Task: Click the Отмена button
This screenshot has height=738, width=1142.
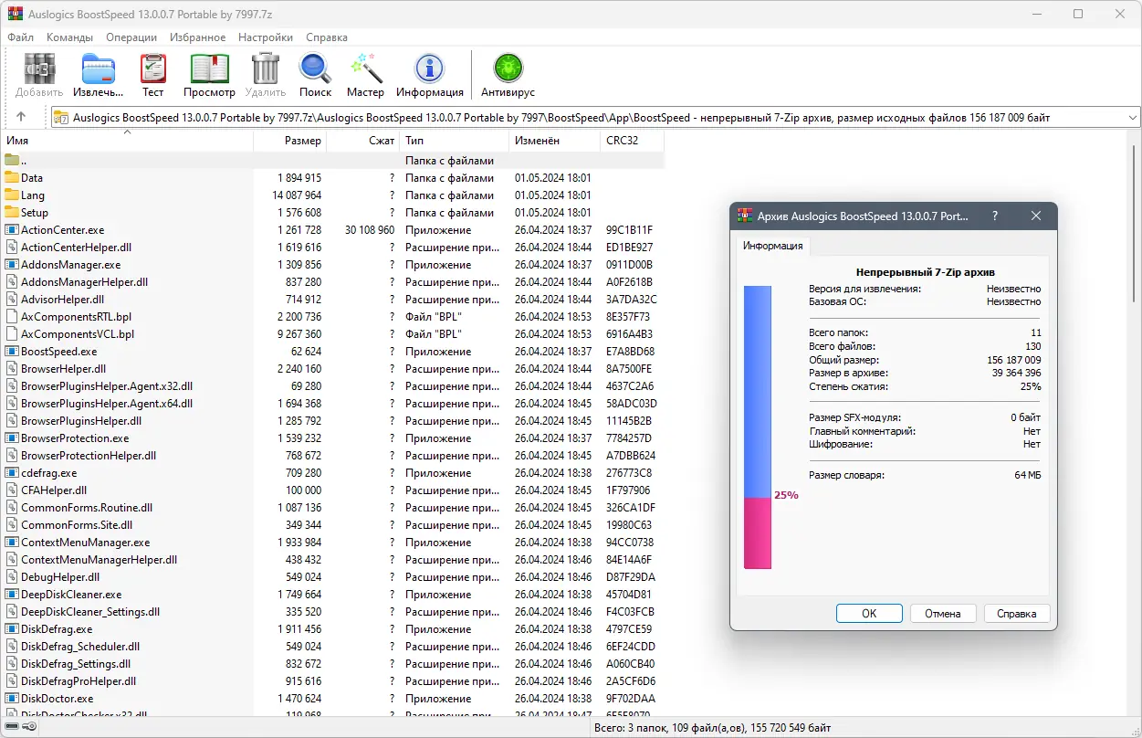Action: [943, 614]
